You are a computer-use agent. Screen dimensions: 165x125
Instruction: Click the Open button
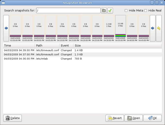pos(134,118)
